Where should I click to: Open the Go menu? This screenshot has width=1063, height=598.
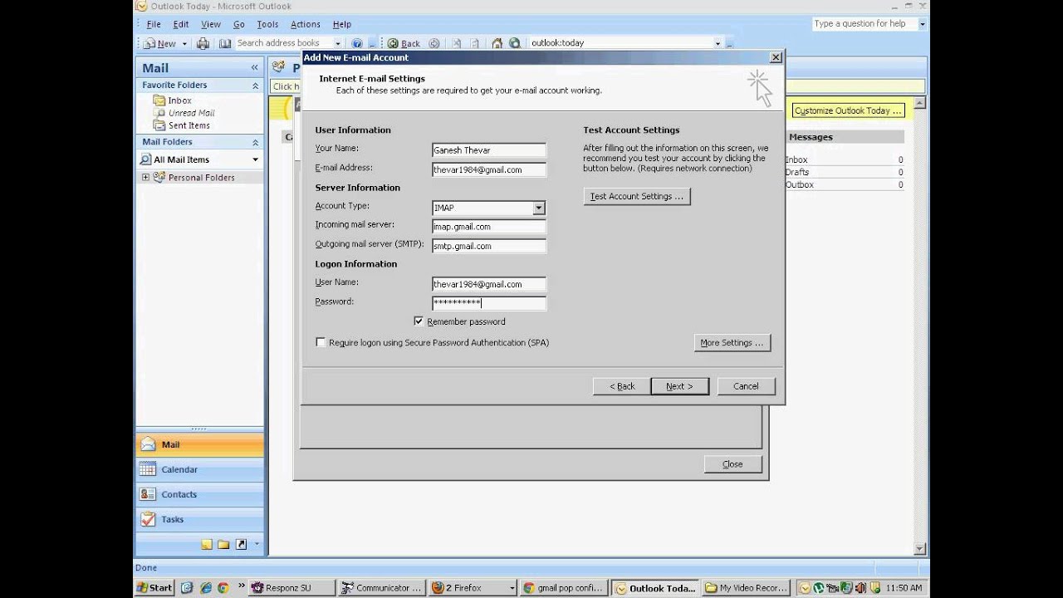pos(239,24)
